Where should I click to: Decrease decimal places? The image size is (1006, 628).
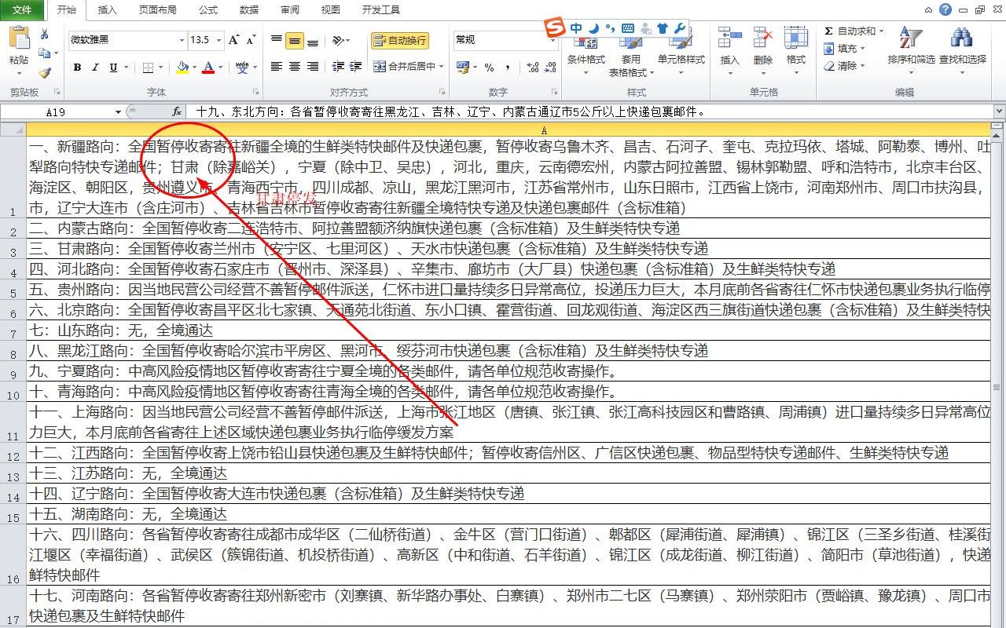551,68
